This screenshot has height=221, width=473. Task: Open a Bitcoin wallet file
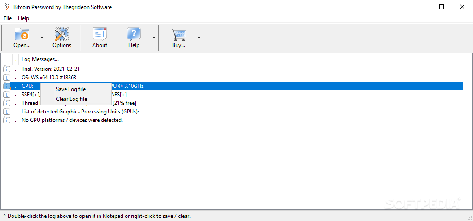(x=22, y=38)
